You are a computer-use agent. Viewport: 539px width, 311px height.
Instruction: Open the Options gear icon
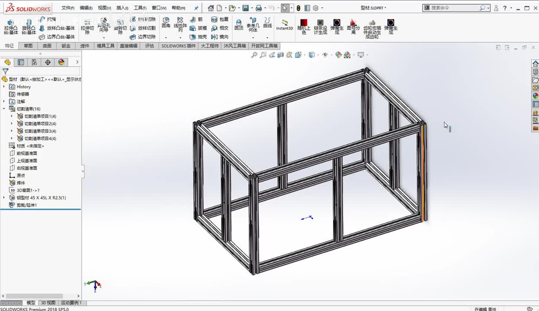(316, 8)
